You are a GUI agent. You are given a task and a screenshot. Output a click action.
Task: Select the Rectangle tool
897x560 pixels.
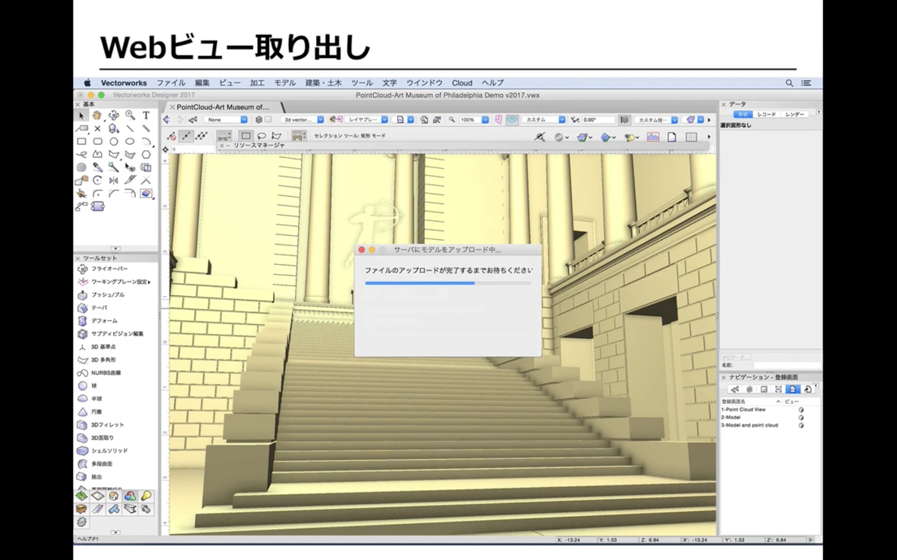click(x=81, y=142)
